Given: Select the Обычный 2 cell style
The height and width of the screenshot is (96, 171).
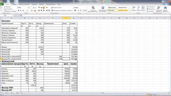Looking at the screenshot, I should click(112, 7).
